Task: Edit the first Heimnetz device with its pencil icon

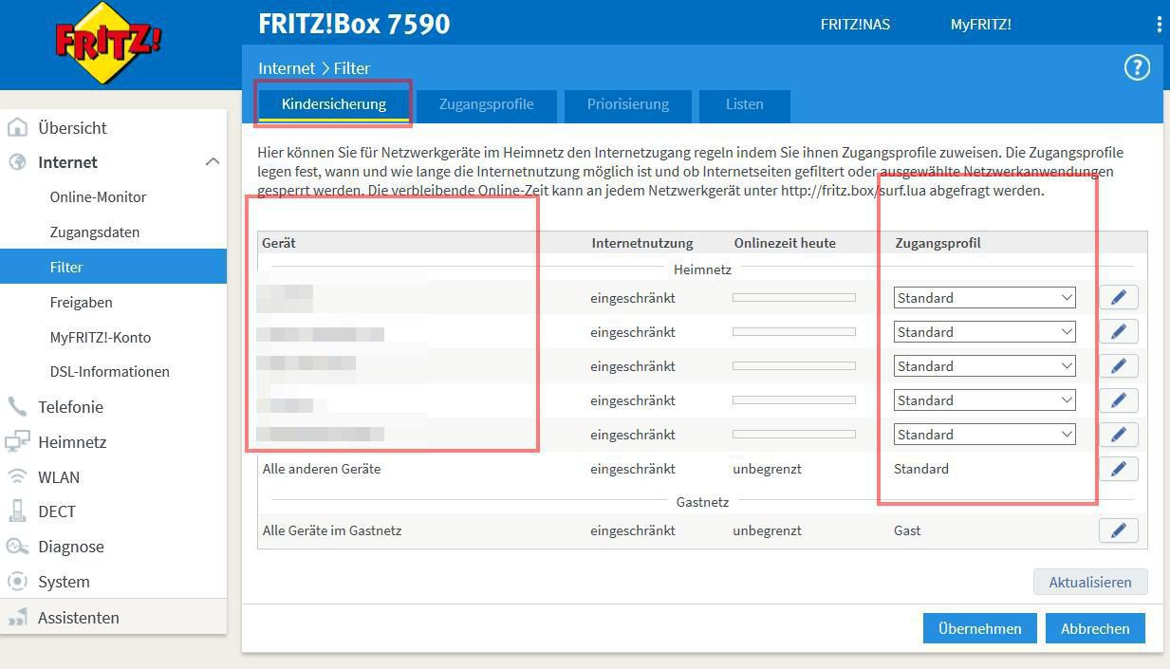Action: [x=1118, y=298]
